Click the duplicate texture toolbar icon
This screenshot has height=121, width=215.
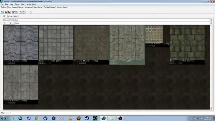[16, 12]
